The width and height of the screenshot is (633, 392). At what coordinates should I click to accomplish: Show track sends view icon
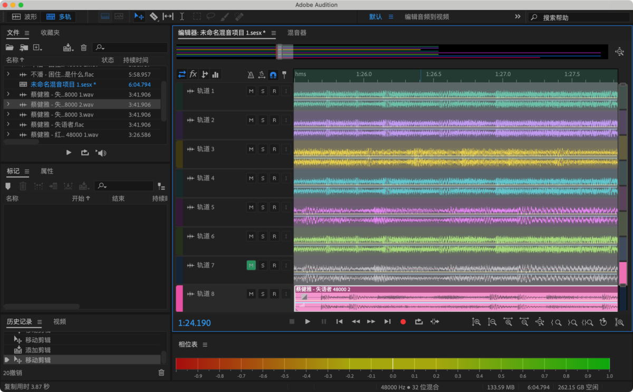[x=204, y=74]
